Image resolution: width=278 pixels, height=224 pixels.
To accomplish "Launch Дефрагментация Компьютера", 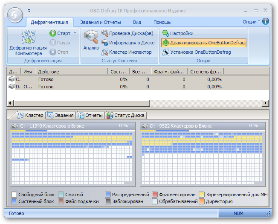I will pyautogui.click(x=28, y=43).
